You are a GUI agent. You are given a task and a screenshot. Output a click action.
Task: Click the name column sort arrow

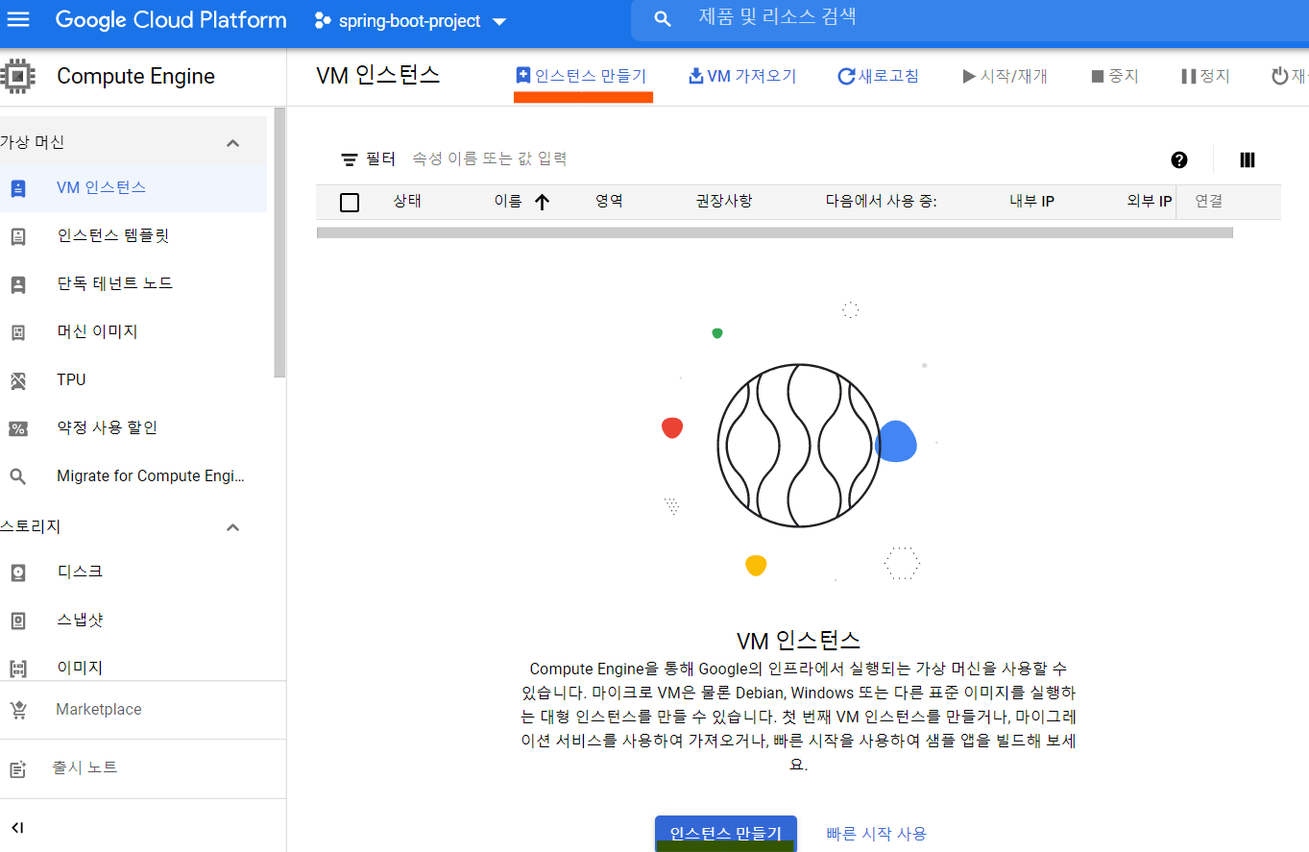pyautogui.click(x=543, y=202)
